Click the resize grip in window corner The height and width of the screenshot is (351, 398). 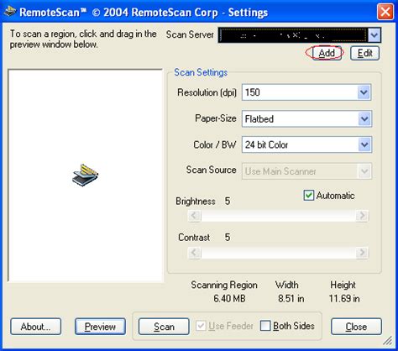coord(388,341)
